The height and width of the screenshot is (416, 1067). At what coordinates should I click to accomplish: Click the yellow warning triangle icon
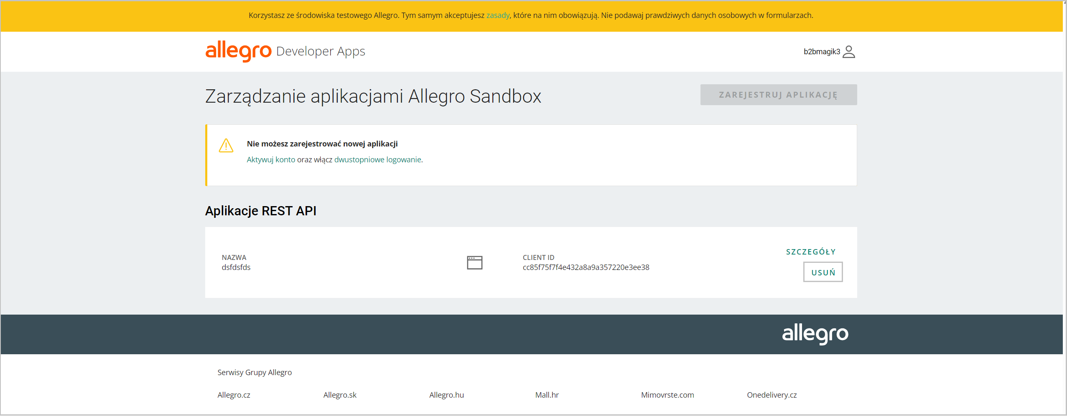(x=226, y=146)
